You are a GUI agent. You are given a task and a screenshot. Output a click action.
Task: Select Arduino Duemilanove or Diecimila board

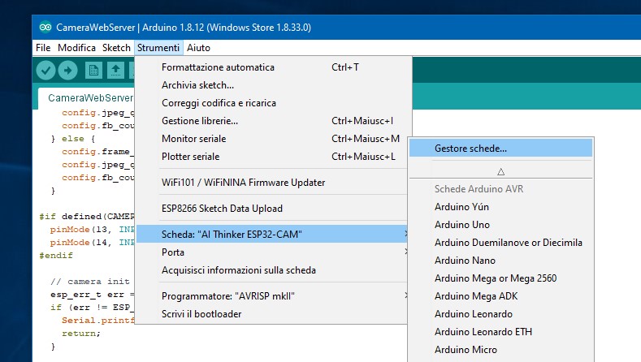500,243
